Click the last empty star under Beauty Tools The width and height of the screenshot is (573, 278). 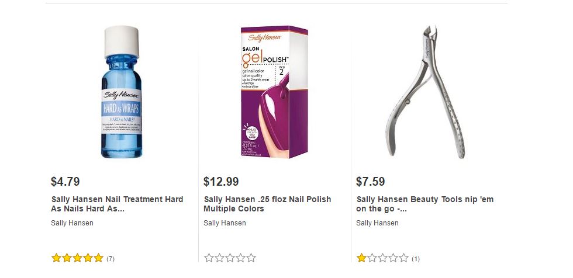[403, 258]
